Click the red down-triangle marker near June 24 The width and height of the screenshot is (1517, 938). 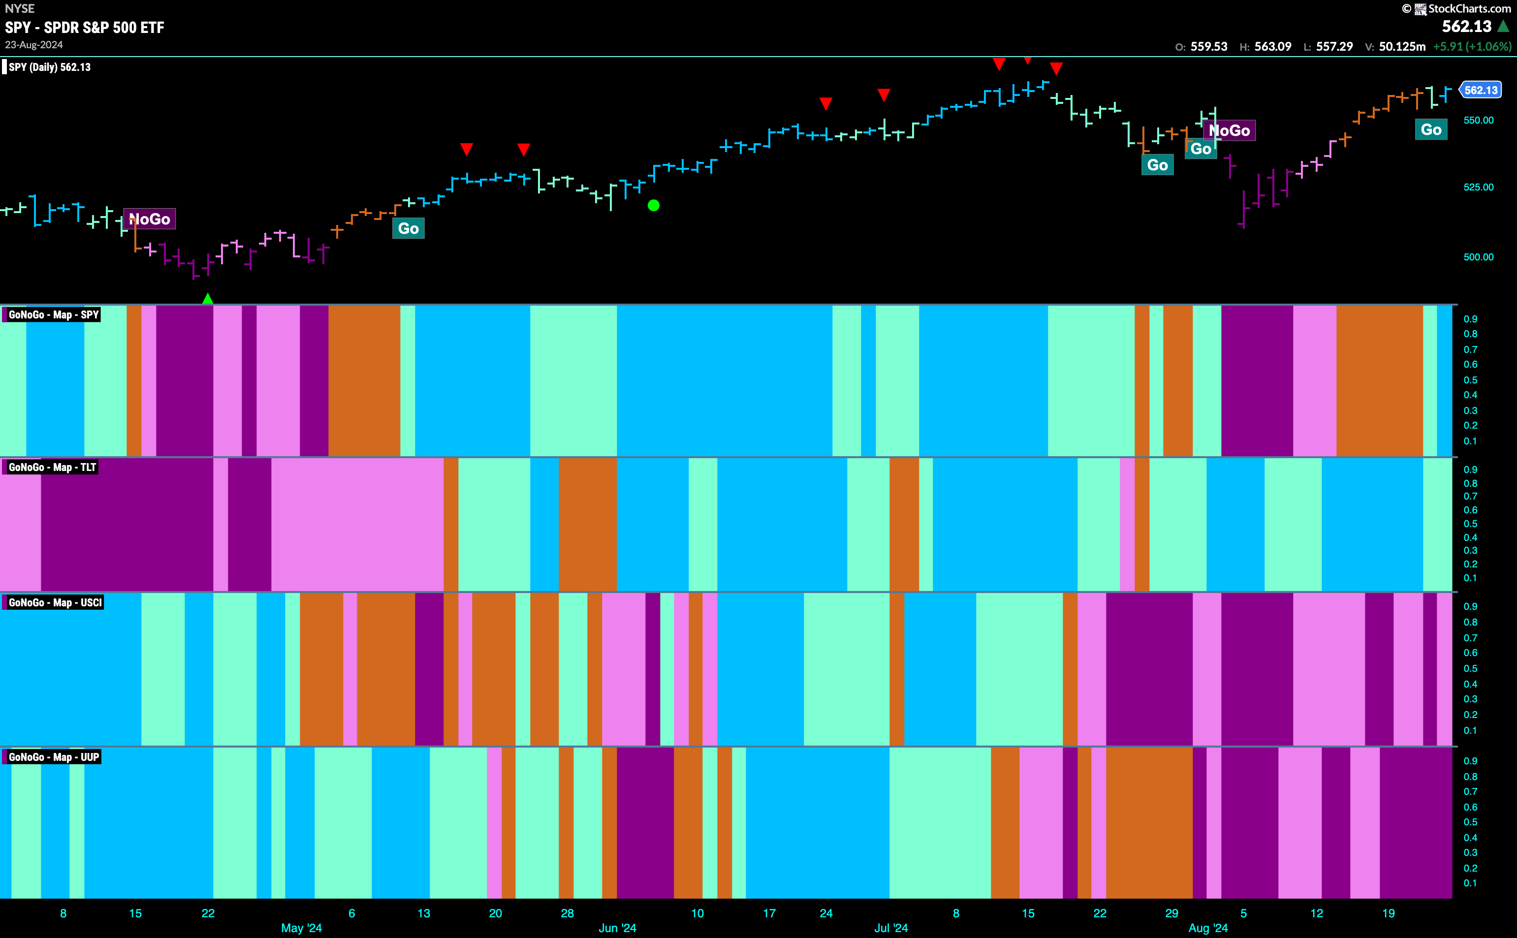point(825,104)
